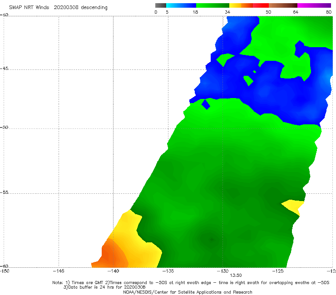
Task: Pick the green segment of the color scale
Action: (212, 5)
